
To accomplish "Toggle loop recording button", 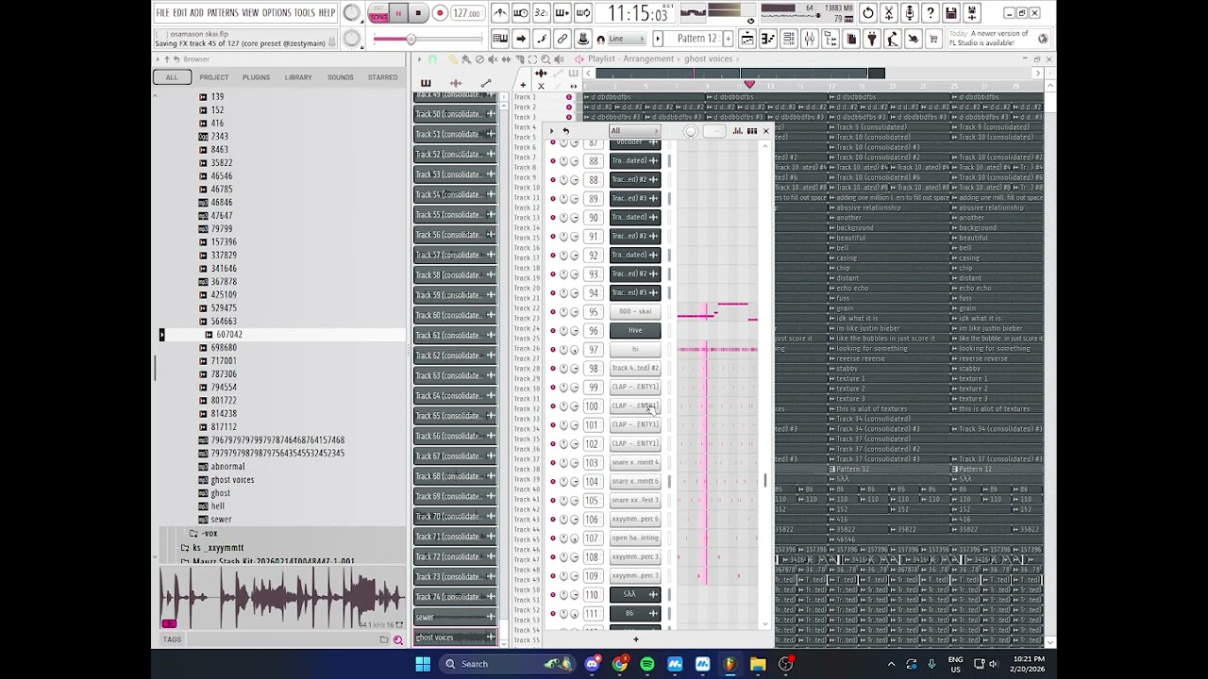I will (x=583, y=13).
